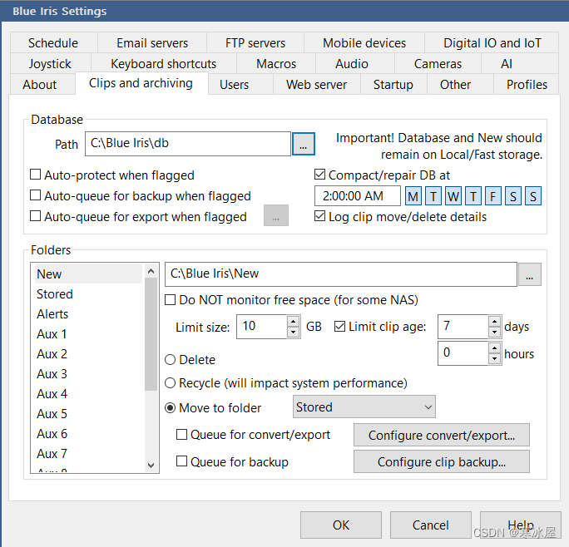Confirm settings with OK

coord(341,525)
